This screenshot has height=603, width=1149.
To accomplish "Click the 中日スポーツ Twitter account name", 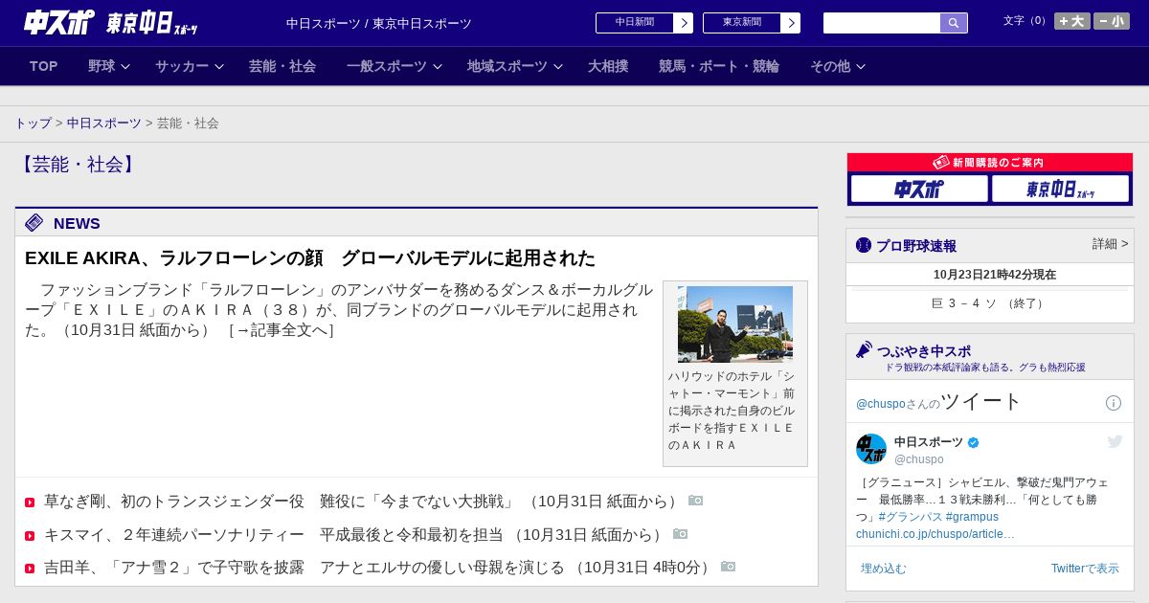I will click(929, 442).
